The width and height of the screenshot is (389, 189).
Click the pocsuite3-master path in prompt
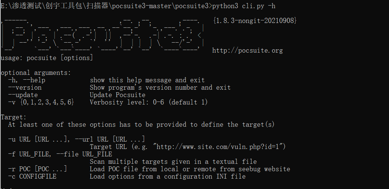click(x=141, y=6)
